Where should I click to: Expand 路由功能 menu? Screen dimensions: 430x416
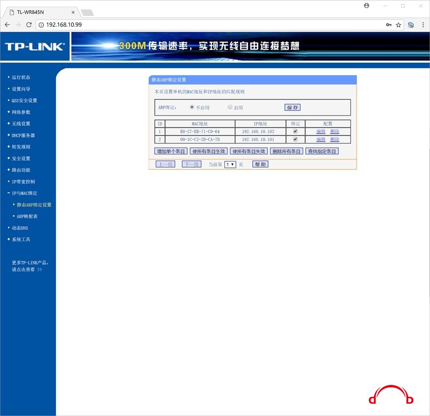(x=21, y=170)
